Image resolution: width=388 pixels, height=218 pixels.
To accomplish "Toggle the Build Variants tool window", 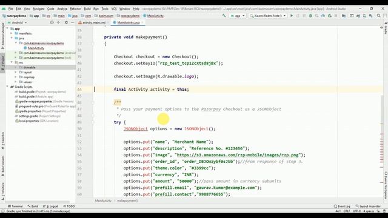I will pyautogui.click(x=2, y=166).
